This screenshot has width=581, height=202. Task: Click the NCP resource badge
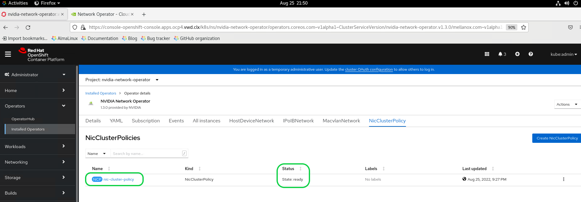(x=97, y=179)
